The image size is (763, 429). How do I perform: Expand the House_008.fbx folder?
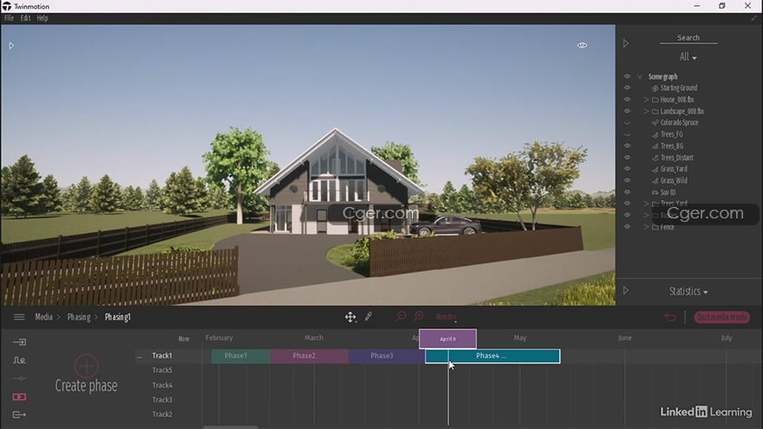coord(646,99)
